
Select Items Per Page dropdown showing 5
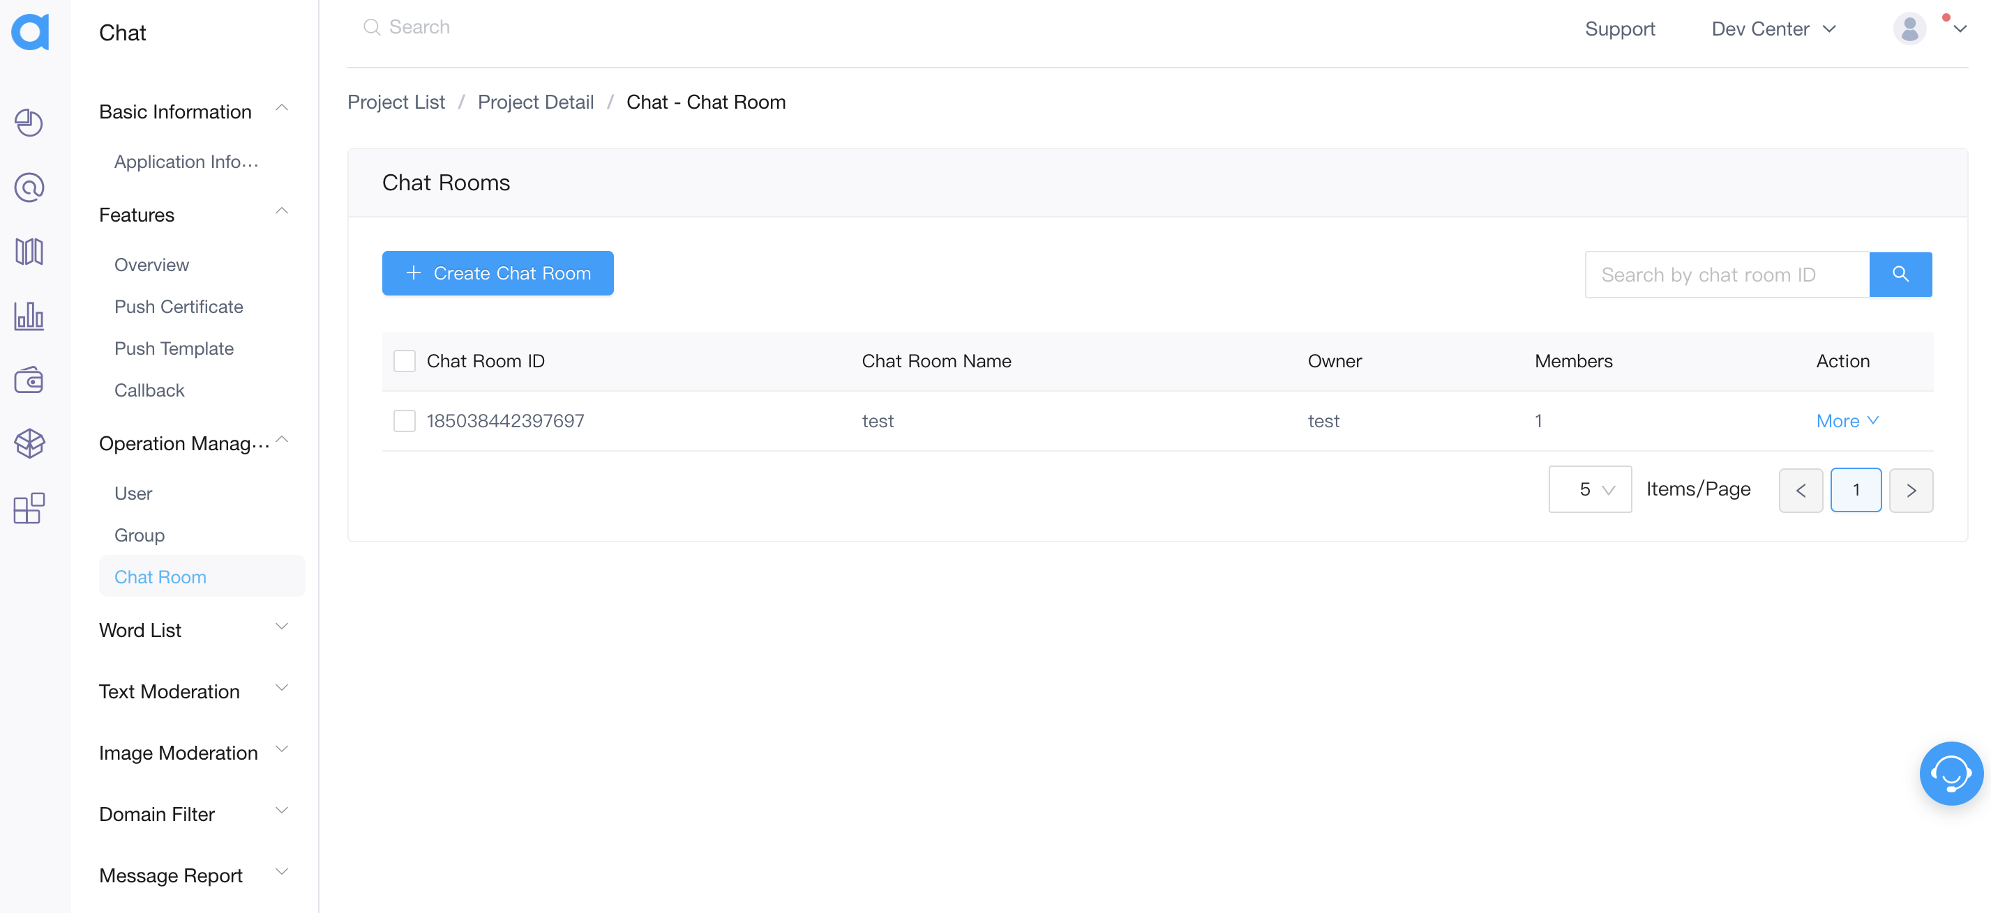pyautogui.click(x=1590, y=489)
